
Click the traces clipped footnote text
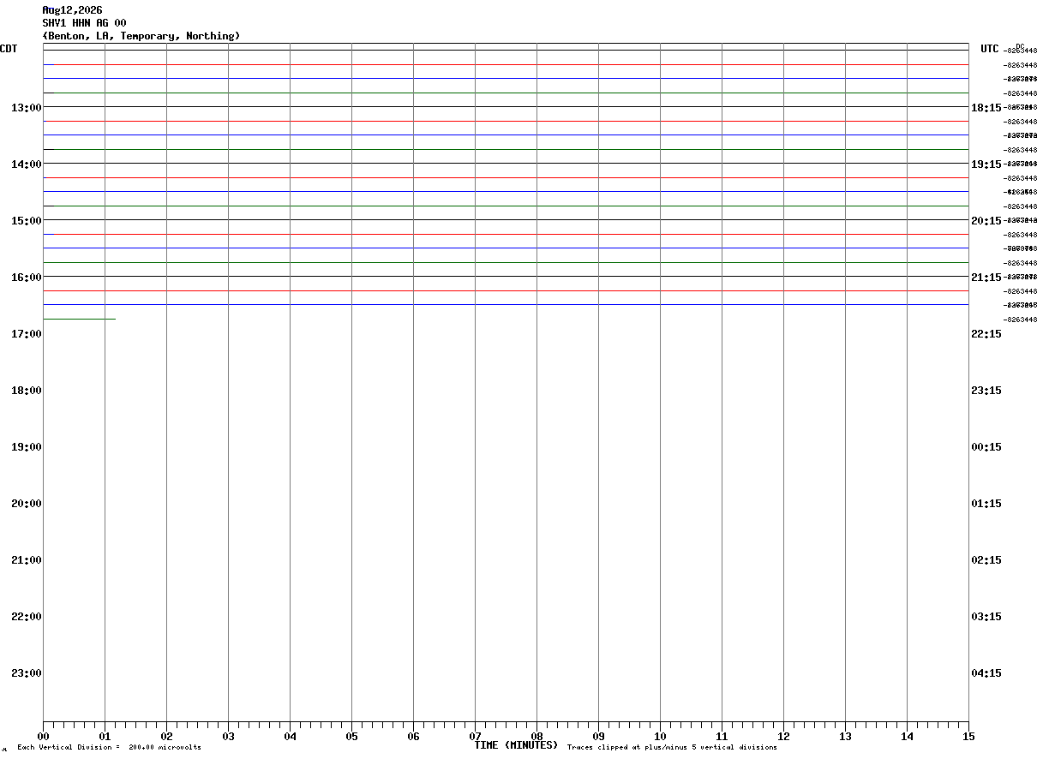coord(672,747)
